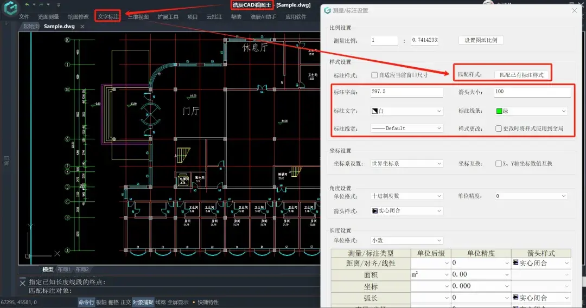Viewport: 586px width, 308px height.
Task: Open 坐标 row precision 0.000 dropdown
Action: pyautogui.click(x=481, y=286)
